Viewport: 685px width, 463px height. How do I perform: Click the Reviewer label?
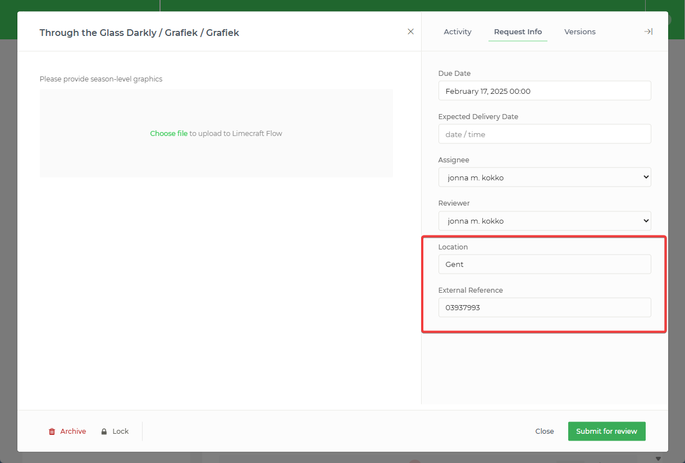454,203
